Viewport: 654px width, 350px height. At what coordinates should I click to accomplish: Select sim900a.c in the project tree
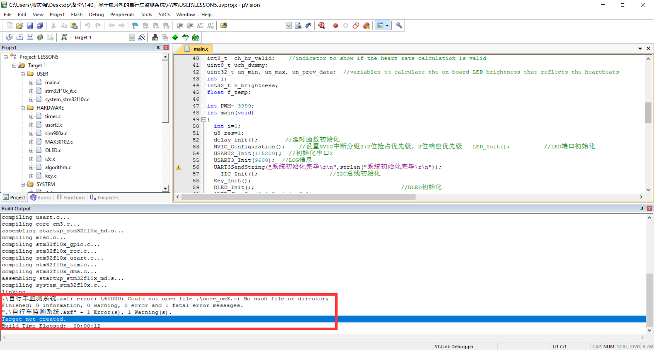click(56, 134)
